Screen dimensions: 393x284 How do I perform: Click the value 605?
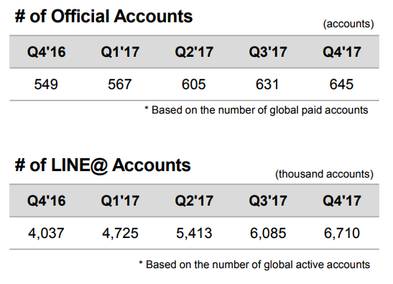194,84
